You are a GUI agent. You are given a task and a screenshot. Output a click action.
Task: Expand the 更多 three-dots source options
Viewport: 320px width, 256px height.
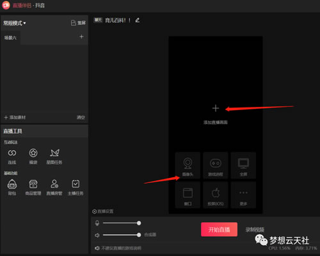(x=243, y=195)
